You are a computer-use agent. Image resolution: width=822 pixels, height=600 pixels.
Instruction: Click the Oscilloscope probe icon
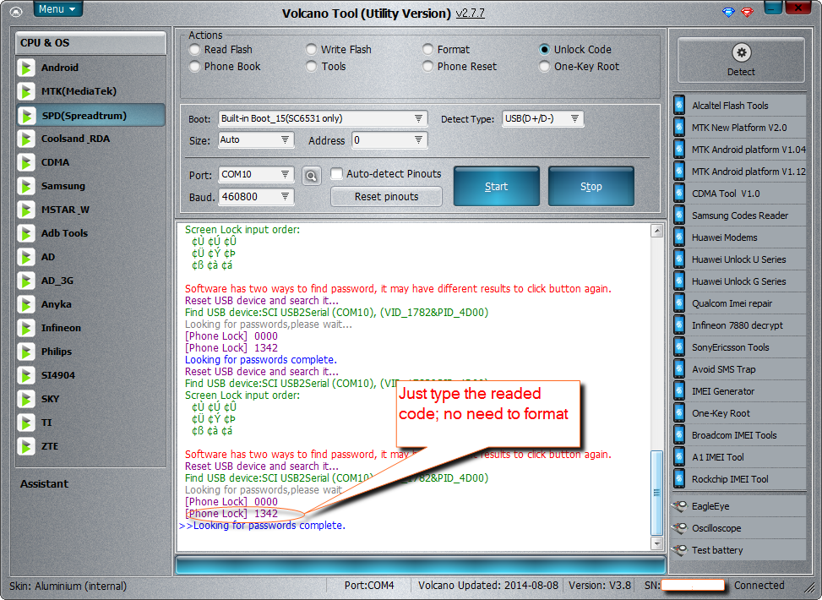pos(679,528)
